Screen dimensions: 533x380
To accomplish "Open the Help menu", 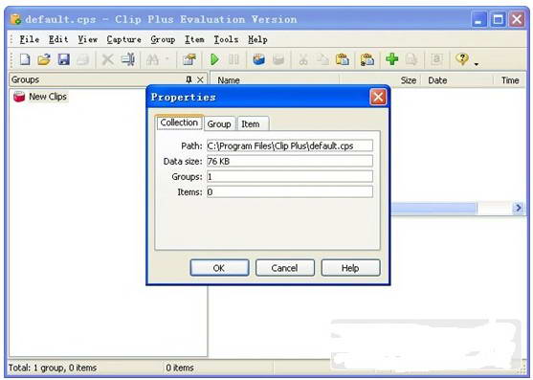I will coord(257,39).
